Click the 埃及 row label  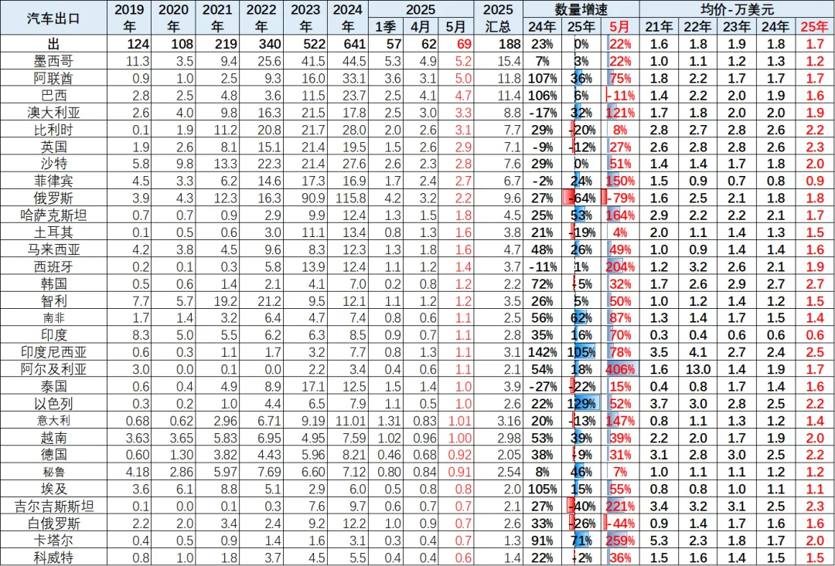(x=53, y=490)
